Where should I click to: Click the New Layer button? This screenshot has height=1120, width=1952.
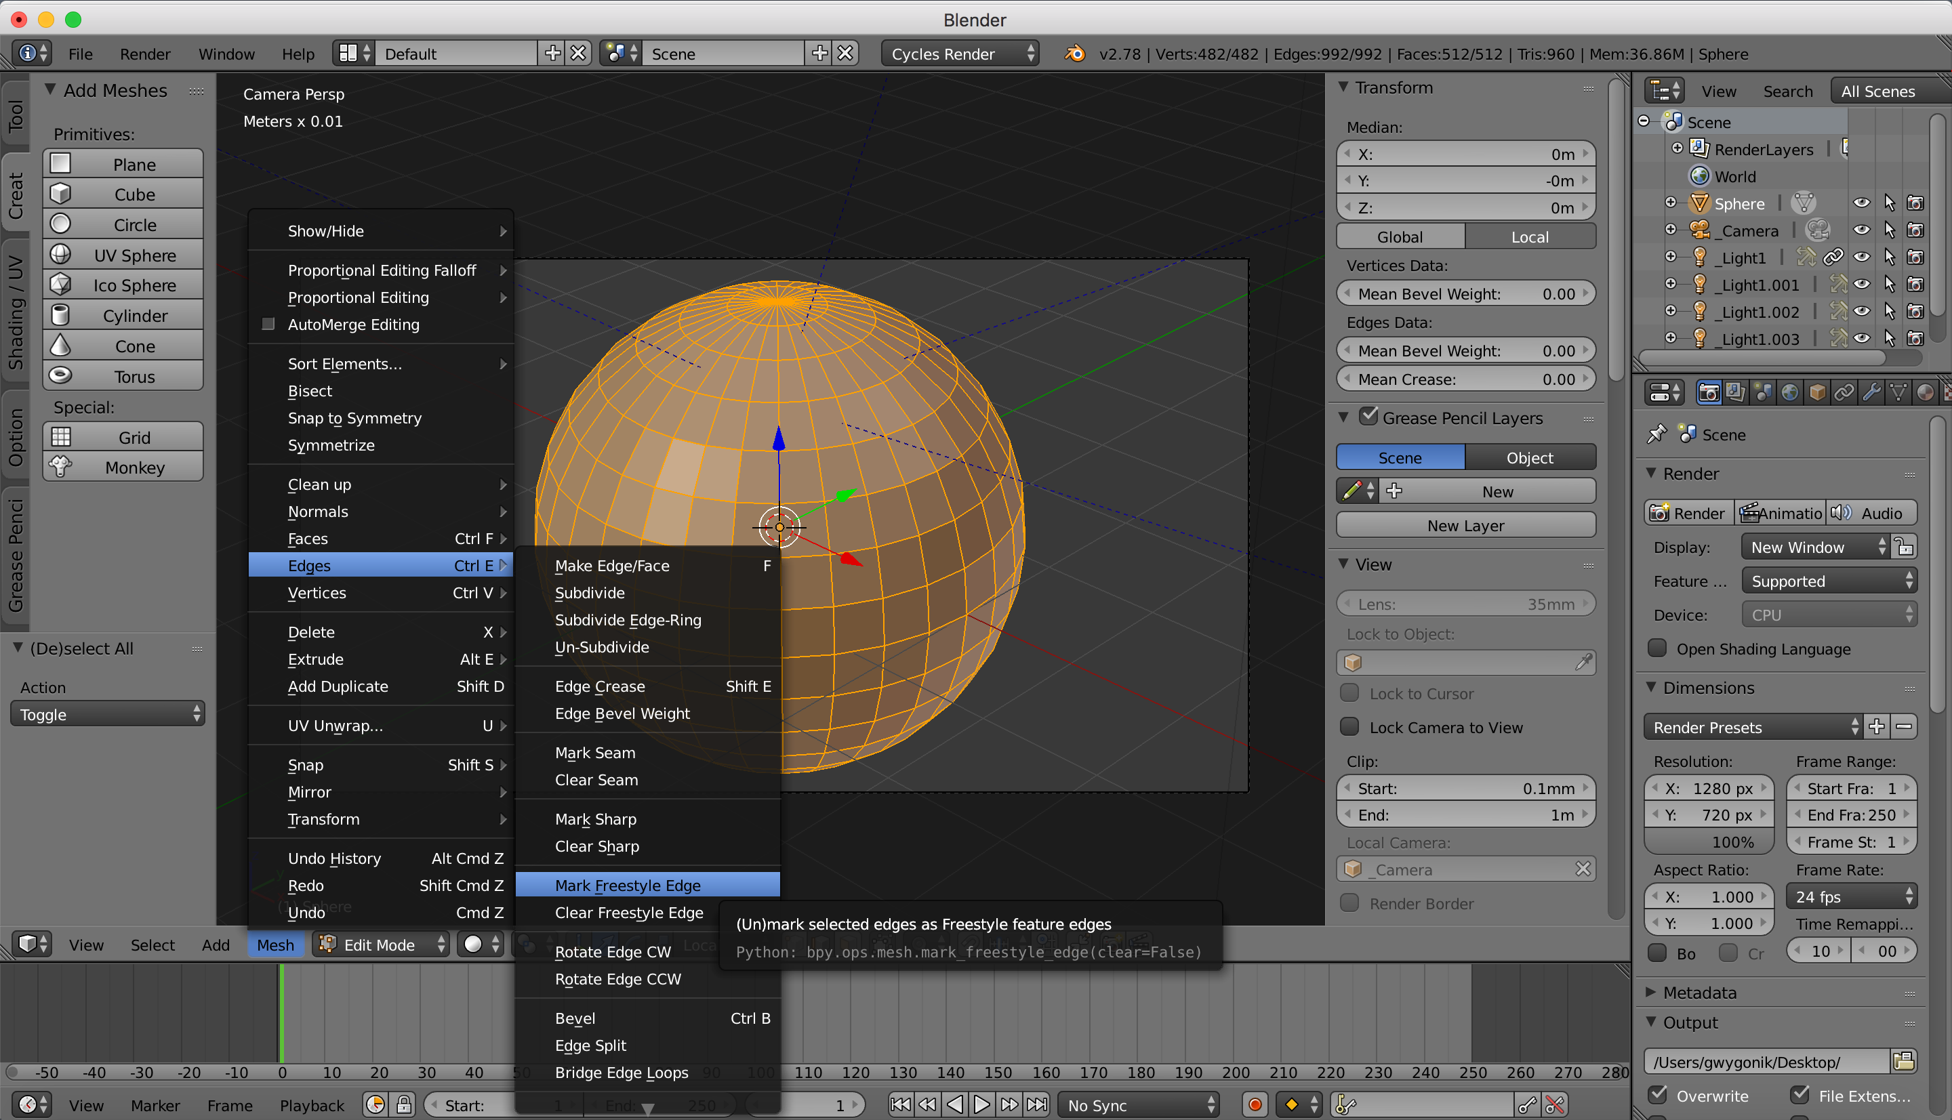[x=1465, y=525]
